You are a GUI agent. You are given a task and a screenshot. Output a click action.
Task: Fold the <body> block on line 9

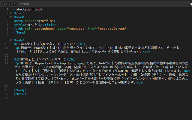(x=11, y=40)
